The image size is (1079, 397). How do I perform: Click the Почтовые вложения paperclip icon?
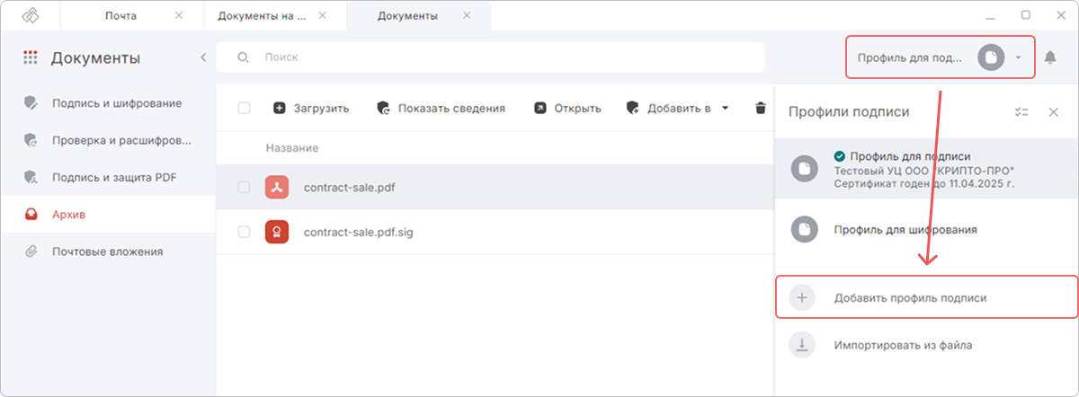(x=31, y=251)
